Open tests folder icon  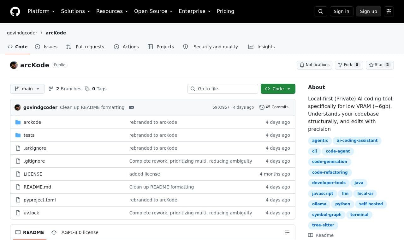pyautogui.click(x=18, y=135)
